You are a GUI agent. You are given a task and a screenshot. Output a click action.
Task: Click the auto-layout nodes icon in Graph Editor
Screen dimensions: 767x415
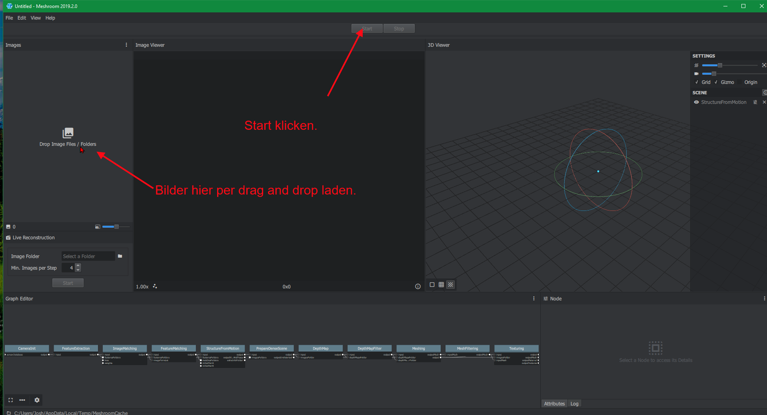pos(22,400)
